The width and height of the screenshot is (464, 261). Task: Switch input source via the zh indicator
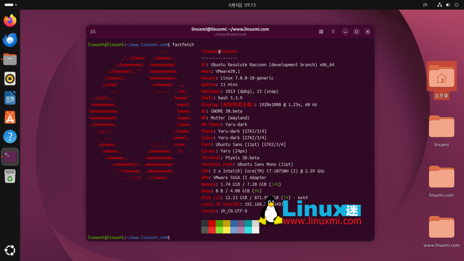click(424, 5)
